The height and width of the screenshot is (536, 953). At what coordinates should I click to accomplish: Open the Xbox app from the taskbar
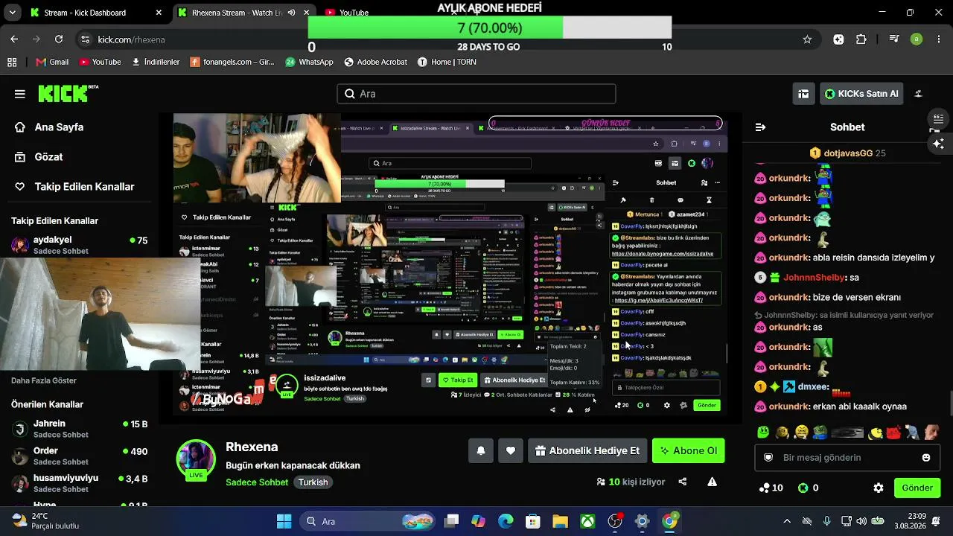pyautogui.click(x=587, y=521)
